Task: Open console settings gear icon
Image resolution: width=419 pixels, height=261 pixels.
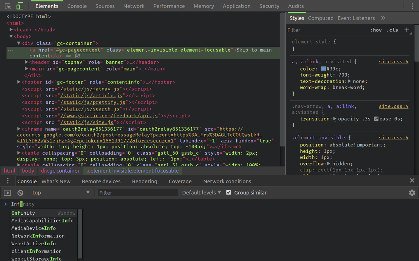Action: coord(412,192)
